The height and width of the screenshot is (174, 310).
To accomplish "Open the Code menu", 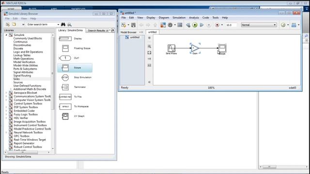I will tap(205, 17).
